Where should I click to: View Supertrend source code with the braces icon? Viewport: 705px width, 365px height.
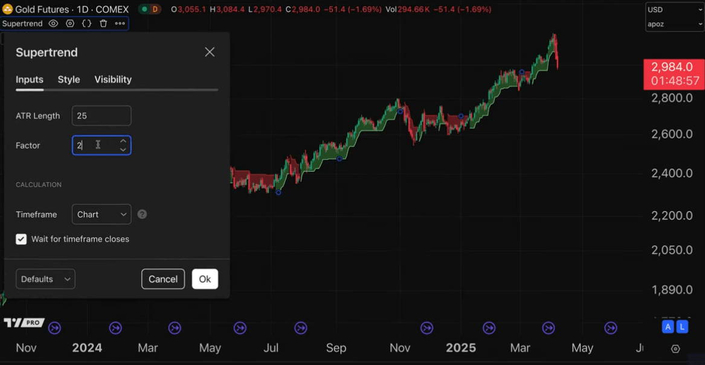(x=86, y=24)
